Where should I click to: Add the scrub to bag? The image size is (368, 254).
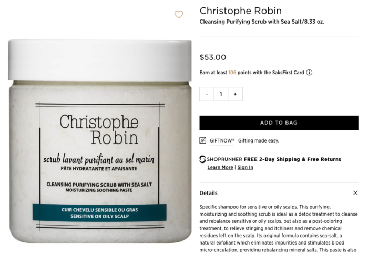(x=279, y=123)
